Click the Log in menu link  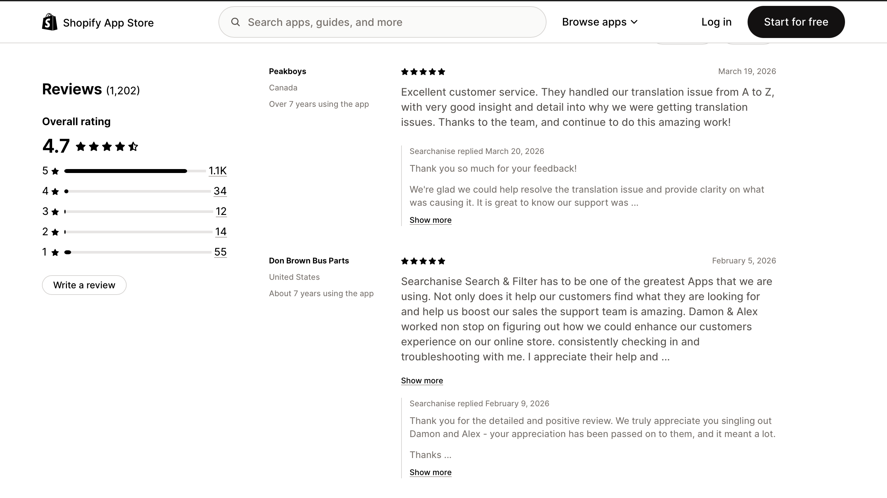coord(716,22)
